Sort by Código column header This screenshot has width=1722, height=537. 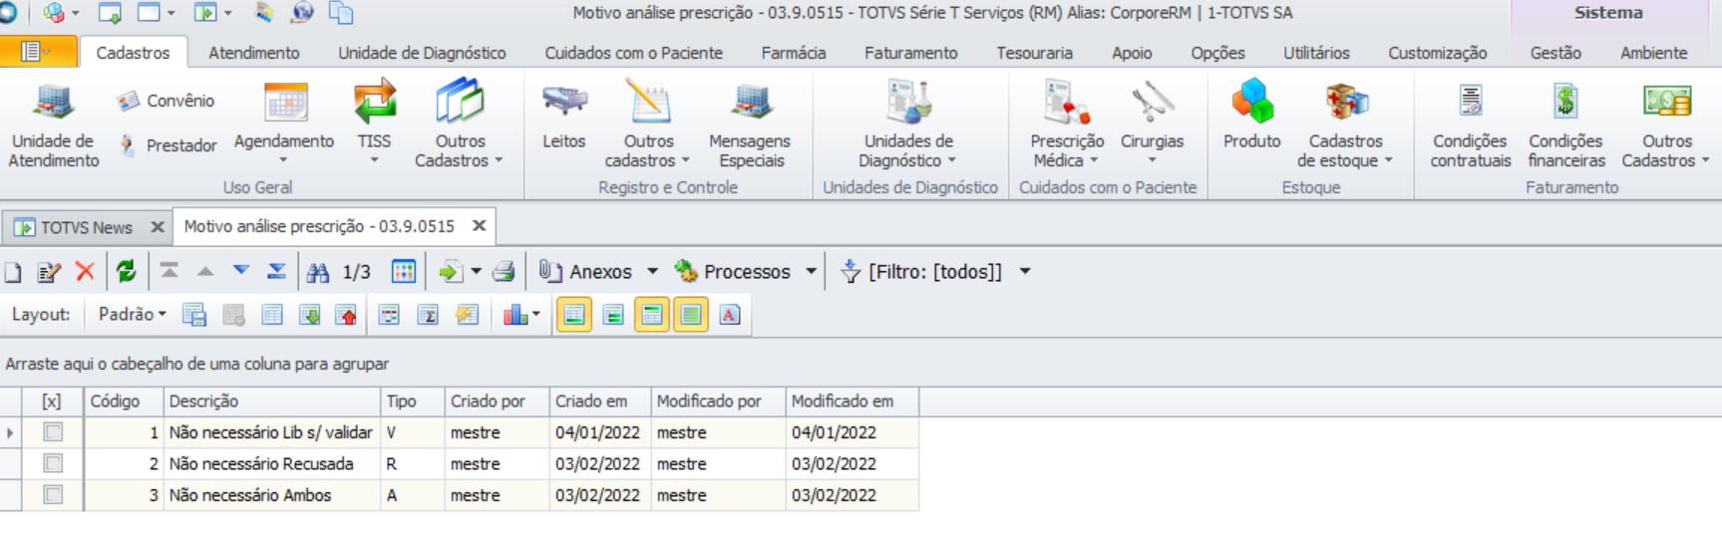click(x=124, y=402)
